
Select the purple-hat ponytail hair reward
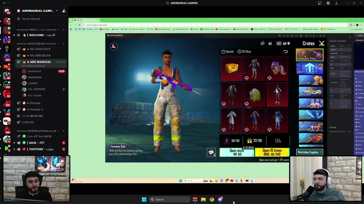(x=277, y=69)
